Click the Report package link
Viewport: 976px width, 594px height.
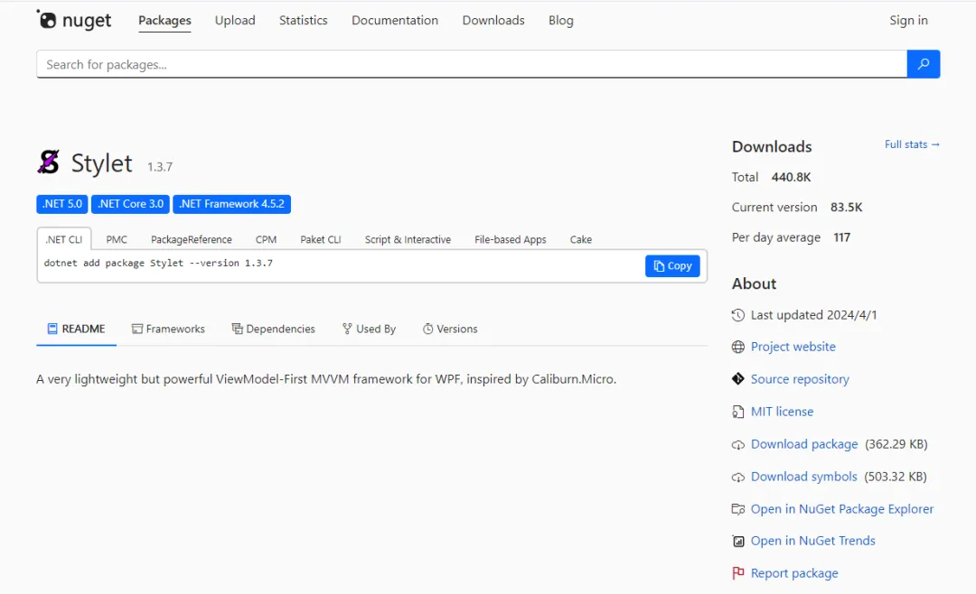(794, 573)
